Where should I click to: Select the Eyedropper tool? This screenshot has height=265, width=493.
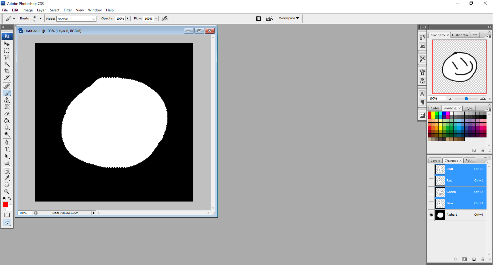(7, 178)
